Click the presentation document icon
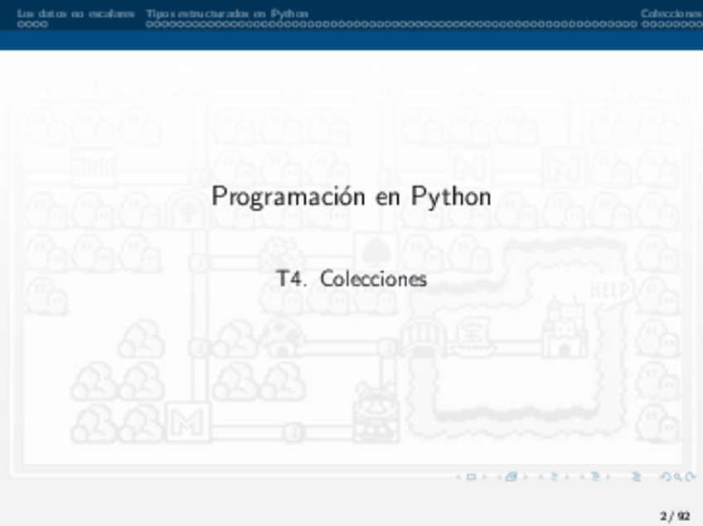The height and width of the screenshot is (526, 703). [x=637, y=476]
